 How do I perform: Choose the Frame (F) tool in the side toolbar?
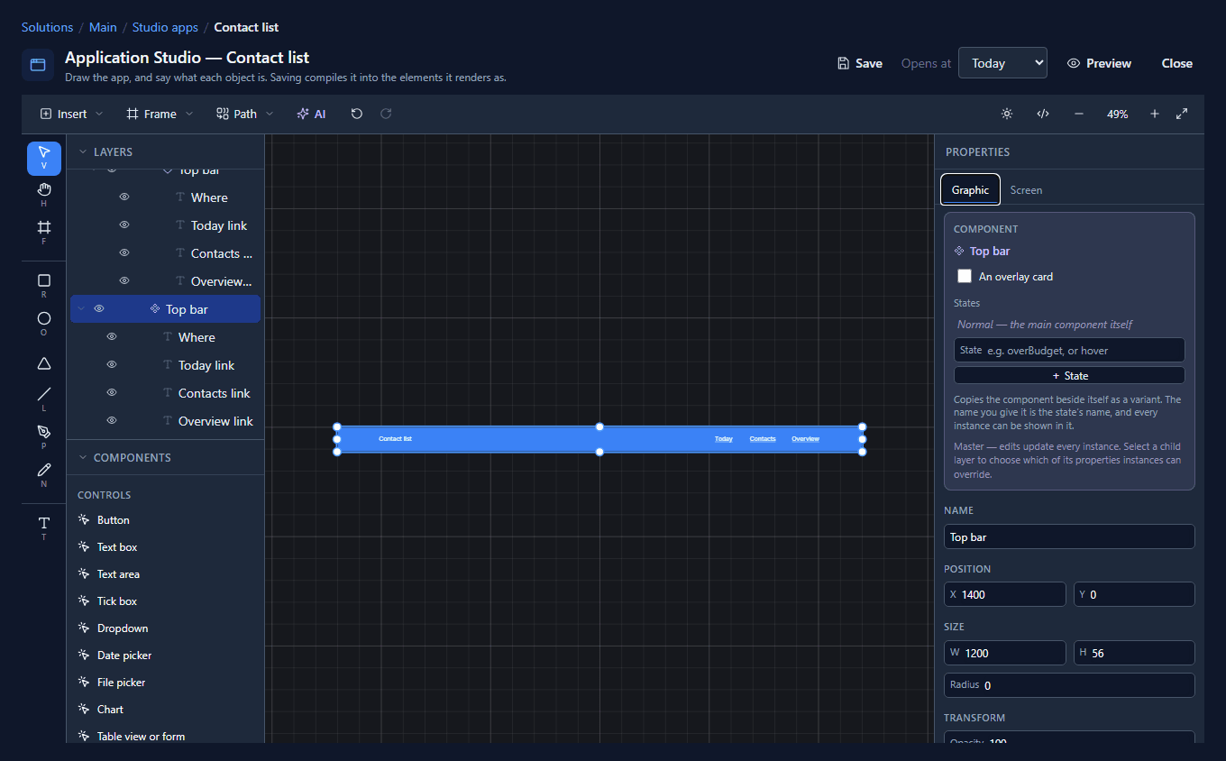coord(44,234)
